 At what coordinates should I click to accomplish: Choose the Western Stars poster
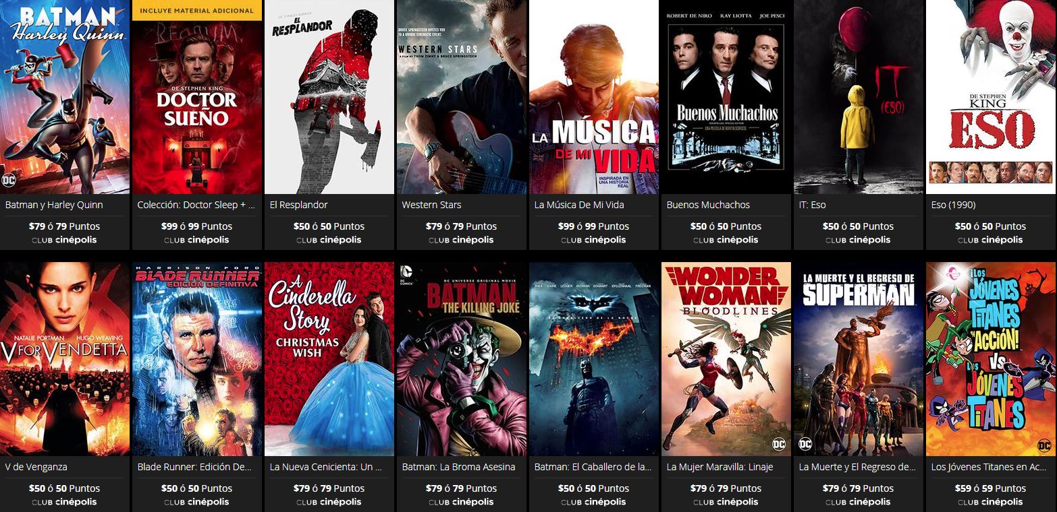(462, 97)
